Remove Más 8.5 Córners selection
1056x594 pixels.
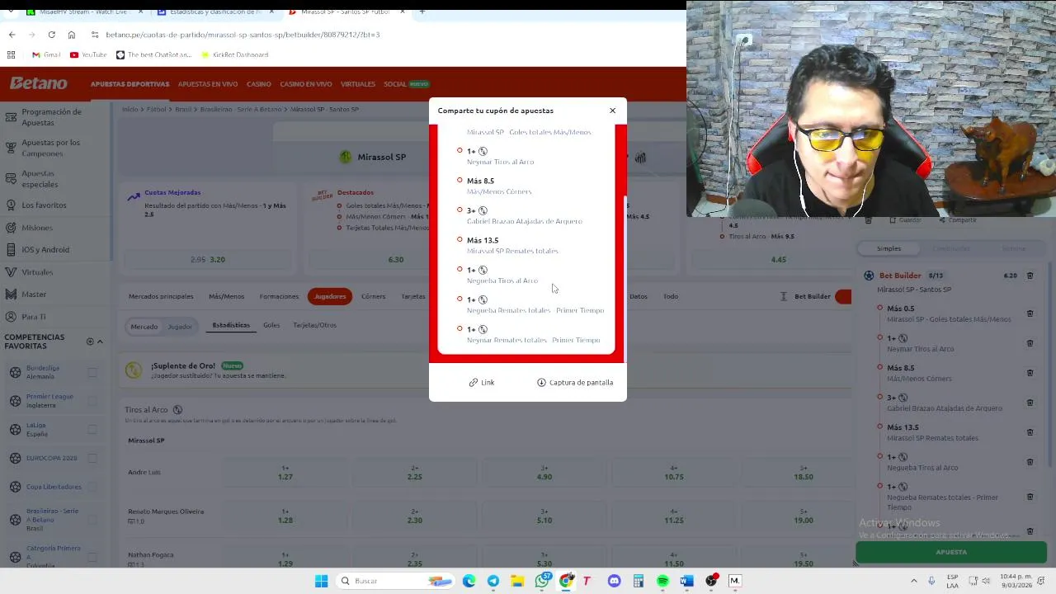[x=1030, y=373]
